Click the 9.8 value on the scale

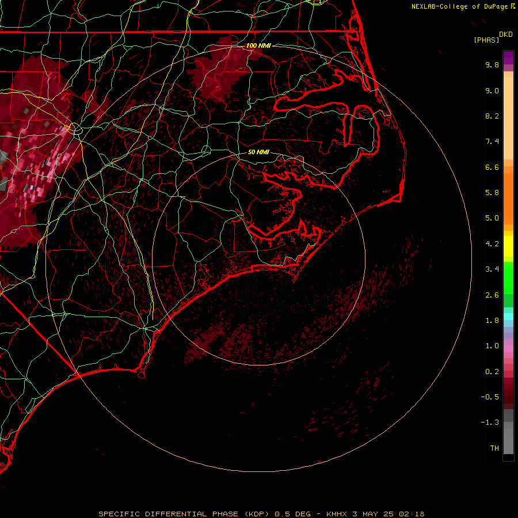point(492,64)
